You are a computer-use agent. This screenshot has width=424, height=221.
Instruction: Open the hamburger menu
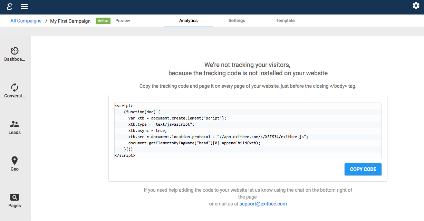24,7
